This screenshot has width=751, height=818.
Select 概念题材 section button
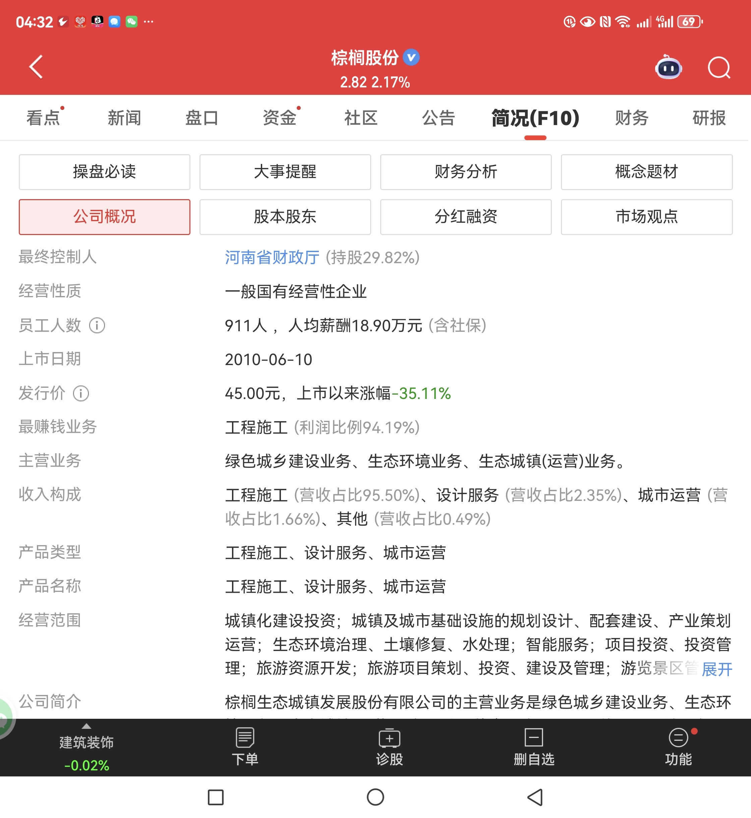coord(646,172)
